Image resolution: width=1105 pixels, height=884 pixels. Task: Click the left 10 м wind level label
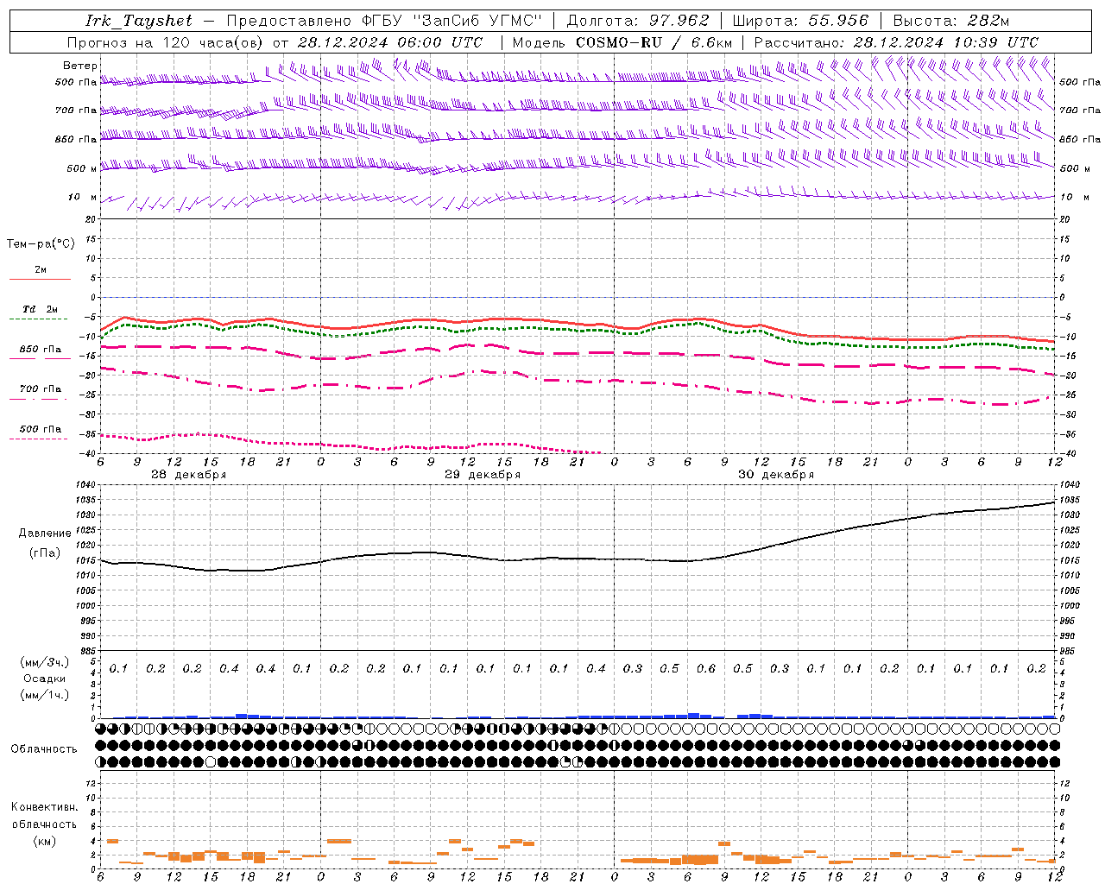click(83, 197)
